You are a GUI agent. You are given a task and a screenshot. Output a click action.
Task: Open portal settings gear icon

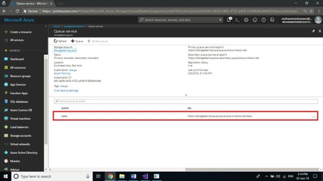point(246,20)
